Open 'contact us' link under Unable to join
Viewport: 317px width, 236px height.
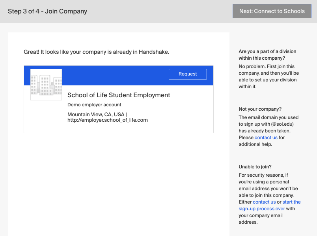pos(264,202)
